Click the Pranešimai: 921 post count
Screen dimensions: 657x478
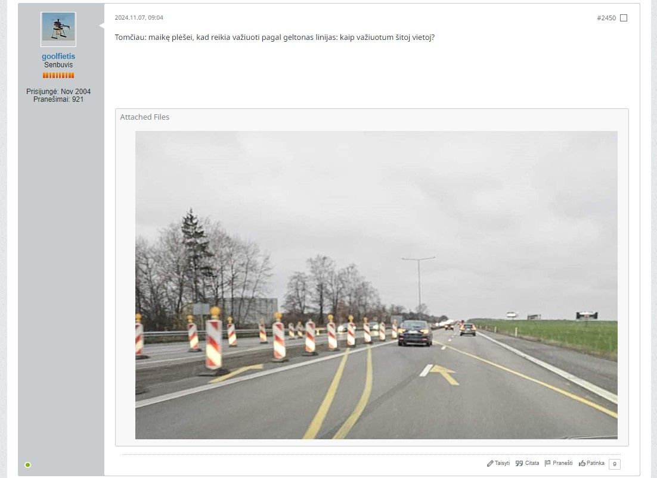(58, 99)
